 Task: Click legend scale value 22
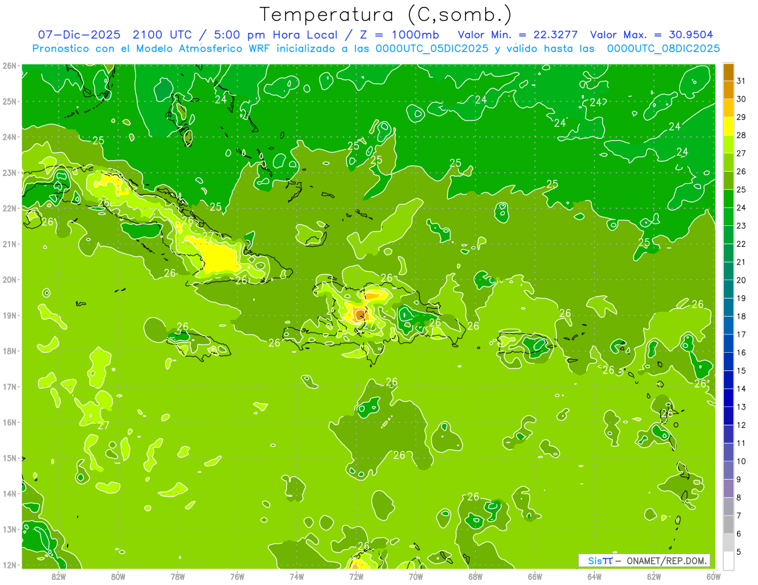tap(742, 244)
